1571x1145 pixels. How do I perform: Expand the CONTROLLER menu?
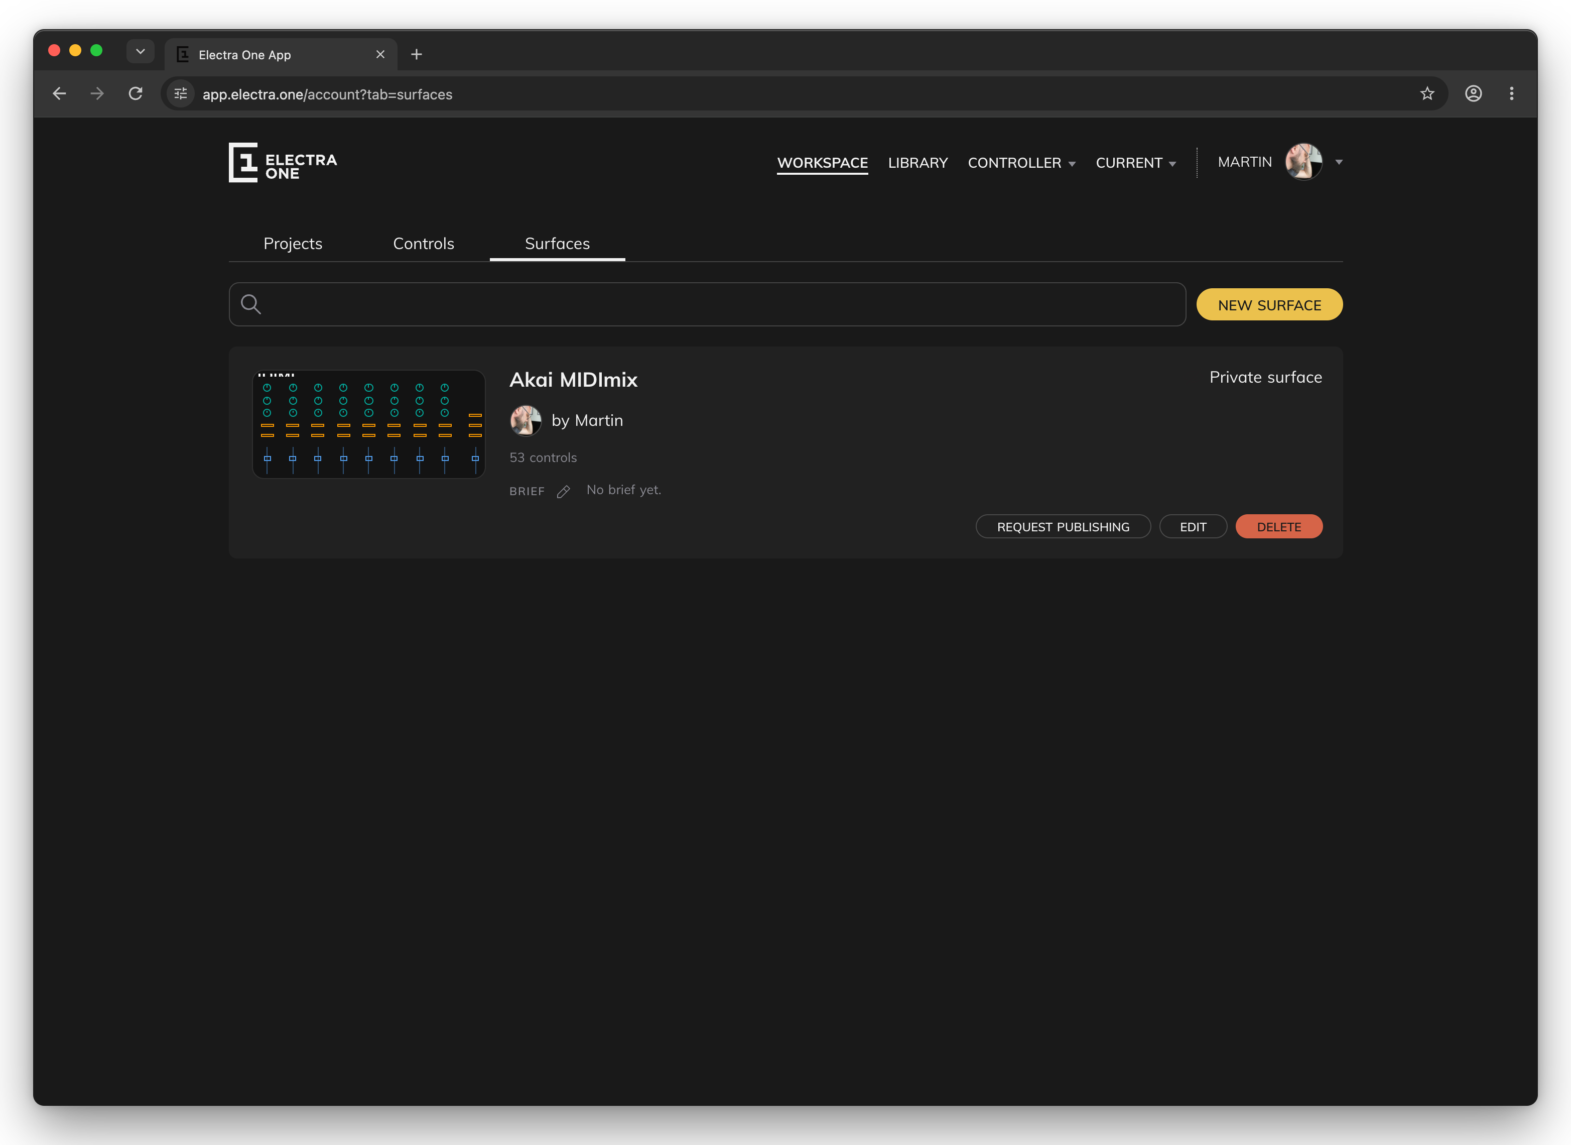[x=1022, y=163]
